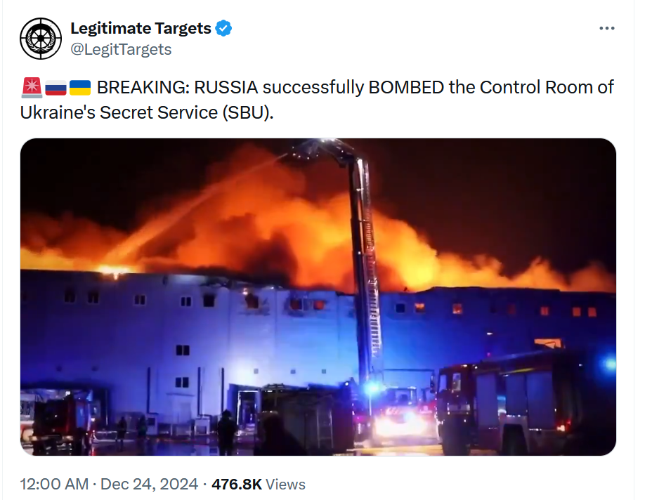Open the Legitimate Targets profile avatar
Screen dimensions: 652x500
pos(41,39)
